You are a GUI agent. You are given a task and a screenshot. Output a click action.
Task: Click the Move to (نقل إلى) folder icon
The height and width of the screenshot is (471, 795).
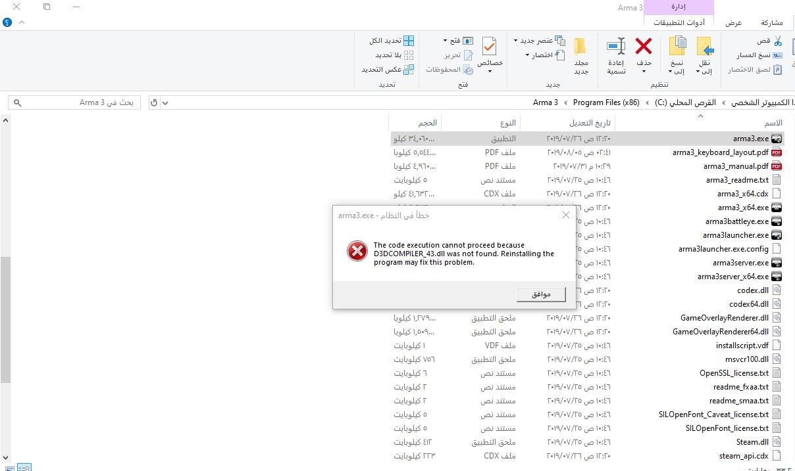(x=705, y=47)
